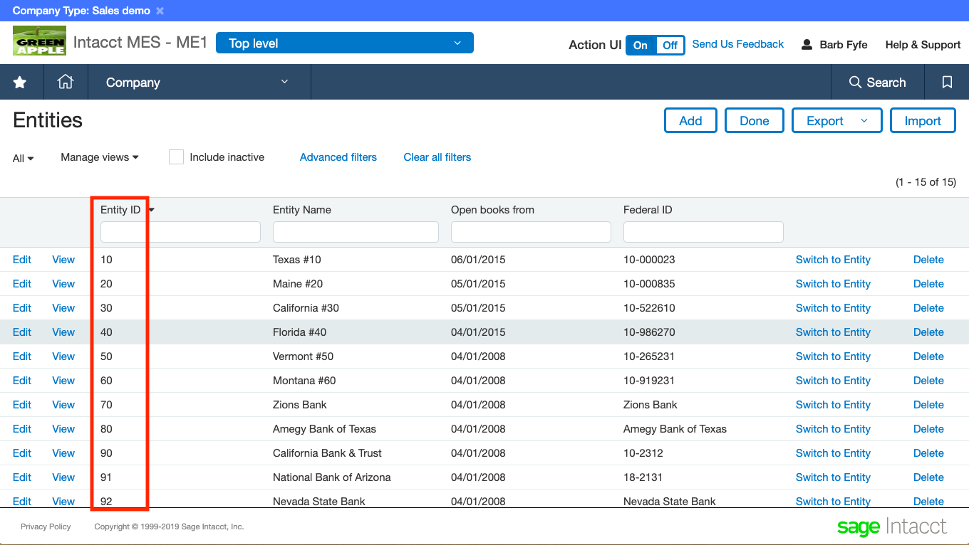Click the Import button
The image size is (969, 545).
923,121
